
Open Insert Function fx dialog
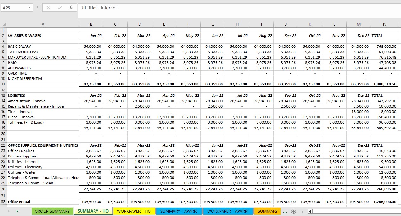71,8
